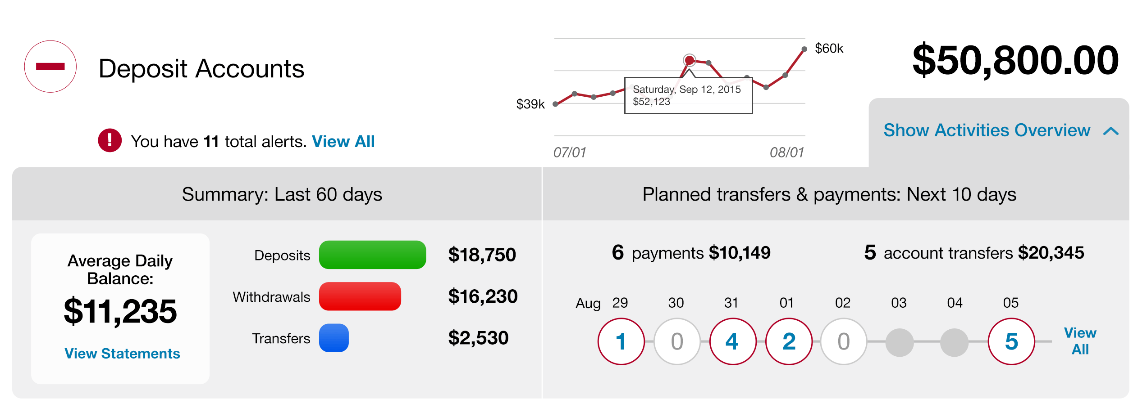The width and height of the screenshot is (1147, 408).
Task: Click the grey dot under date 03
Action: click(x=899, y=342)
